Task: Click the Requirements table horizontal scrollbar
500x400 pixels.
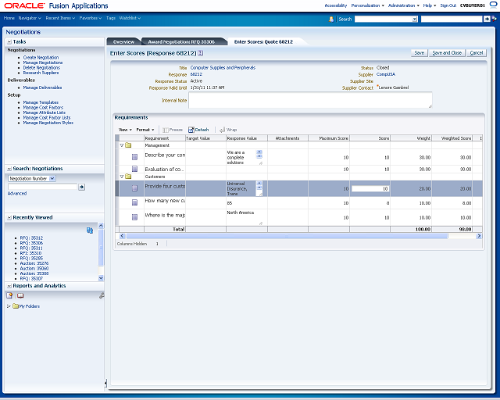Action: 287,236
